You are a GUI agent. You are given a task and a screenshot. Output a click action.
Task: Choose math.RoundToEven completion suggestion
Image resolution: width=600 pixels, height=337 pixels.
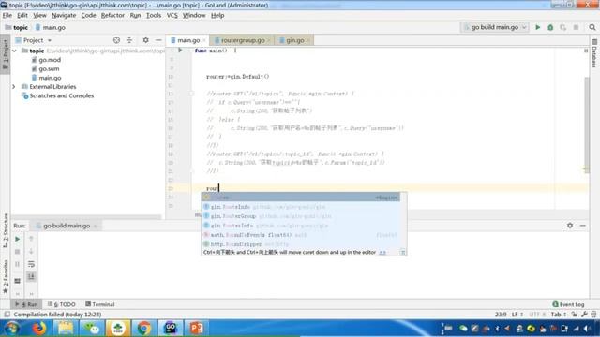tap(301, 235)
